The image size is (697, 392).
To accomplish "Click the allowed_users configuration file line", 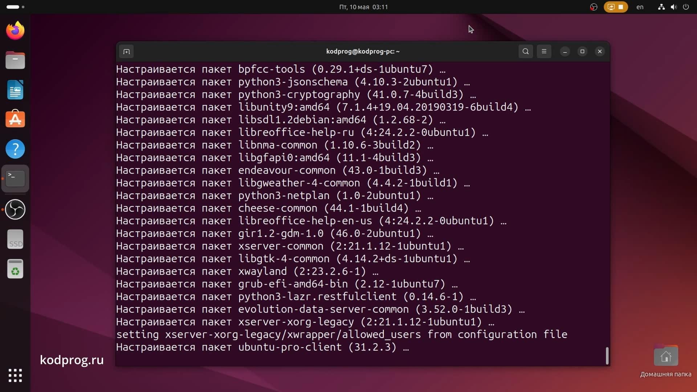I will coord(342,335).
